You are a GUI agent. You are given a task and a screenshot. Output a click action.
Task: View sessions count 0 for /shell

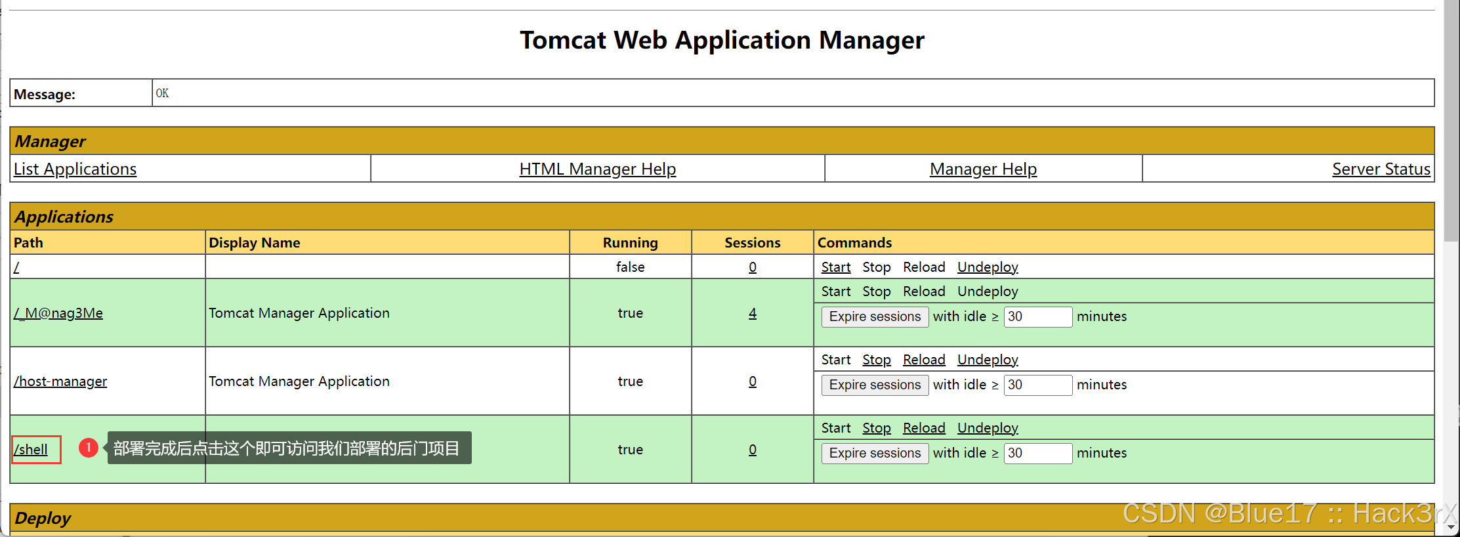coord(752,450)
